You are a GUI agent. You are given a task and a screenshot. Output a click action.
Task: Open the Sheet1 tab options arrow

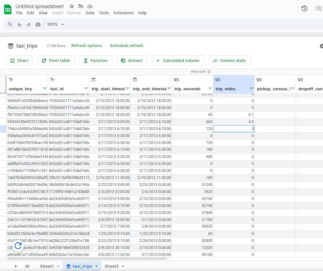point(58,266)
